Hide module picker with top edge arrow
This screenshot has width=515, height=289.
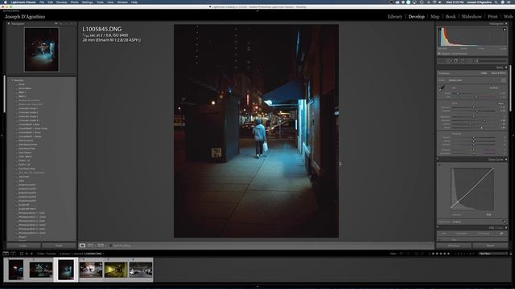tap(257, 10)
